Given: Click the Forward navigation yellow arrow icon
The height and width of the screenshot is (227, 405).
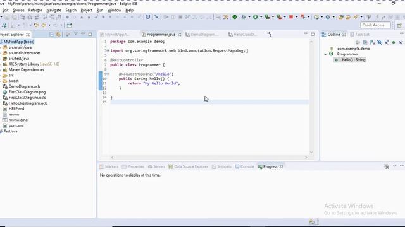Looking at the screenshot, I should [55, 25].
